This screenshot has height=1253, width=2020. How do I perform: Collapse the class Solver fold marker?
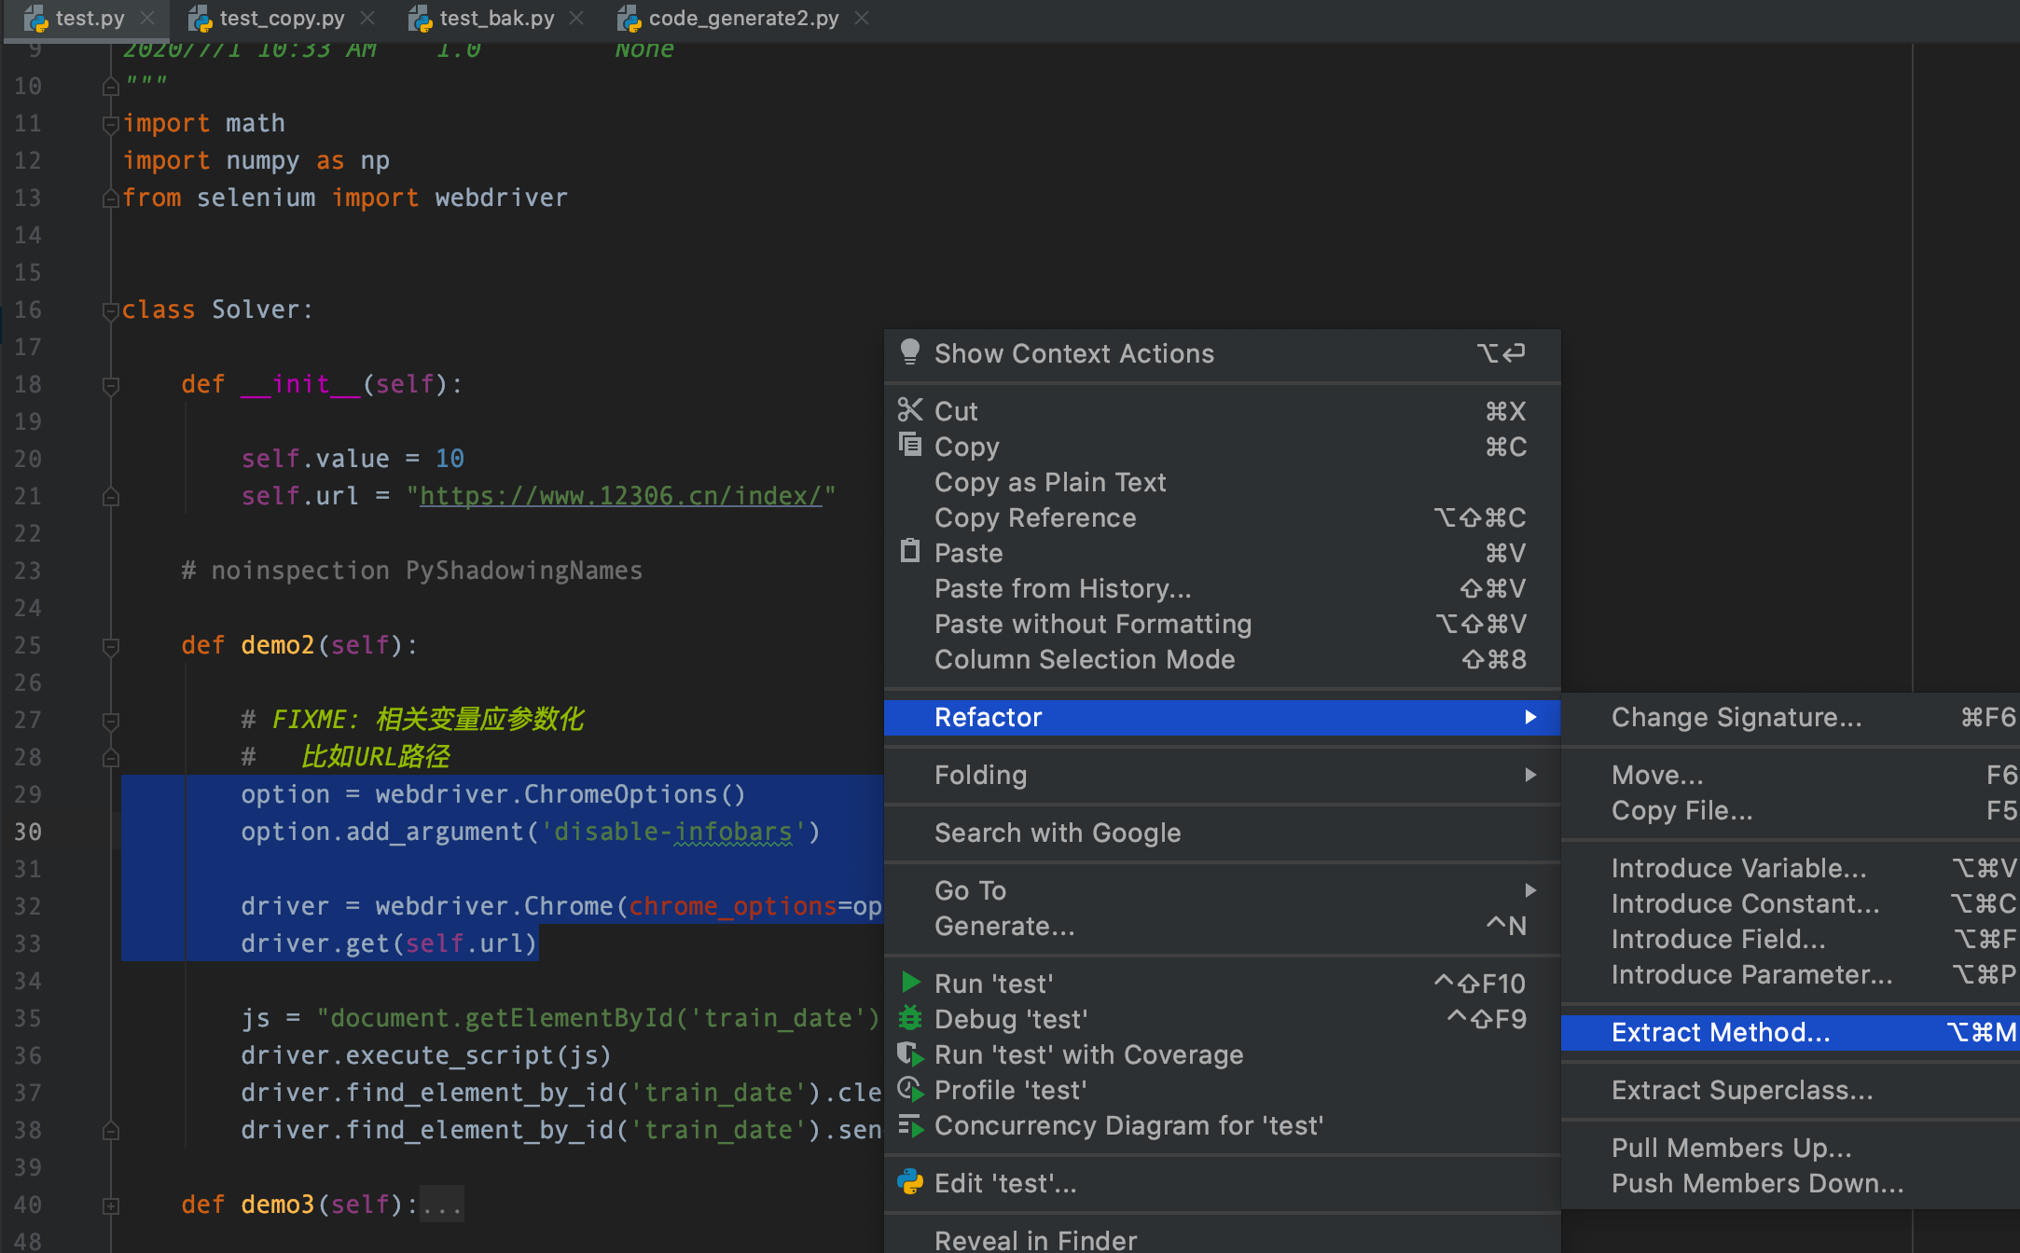pos(110,310)
